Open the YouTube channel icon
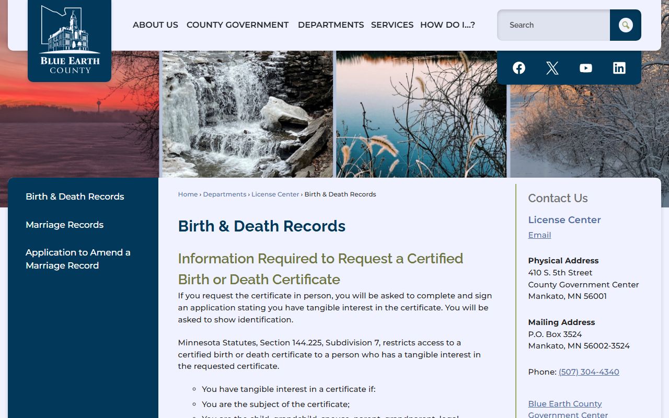The width and height of the screenshot is (669, 418). 586,68
